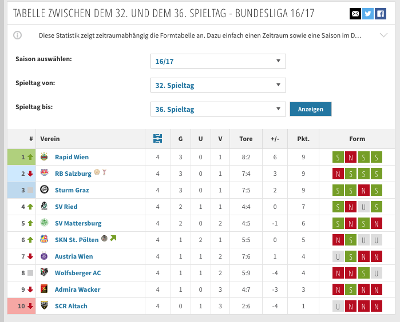Click the pitch icon in table header
This screenshot has width=400, height=322.
tap(157, 139)
